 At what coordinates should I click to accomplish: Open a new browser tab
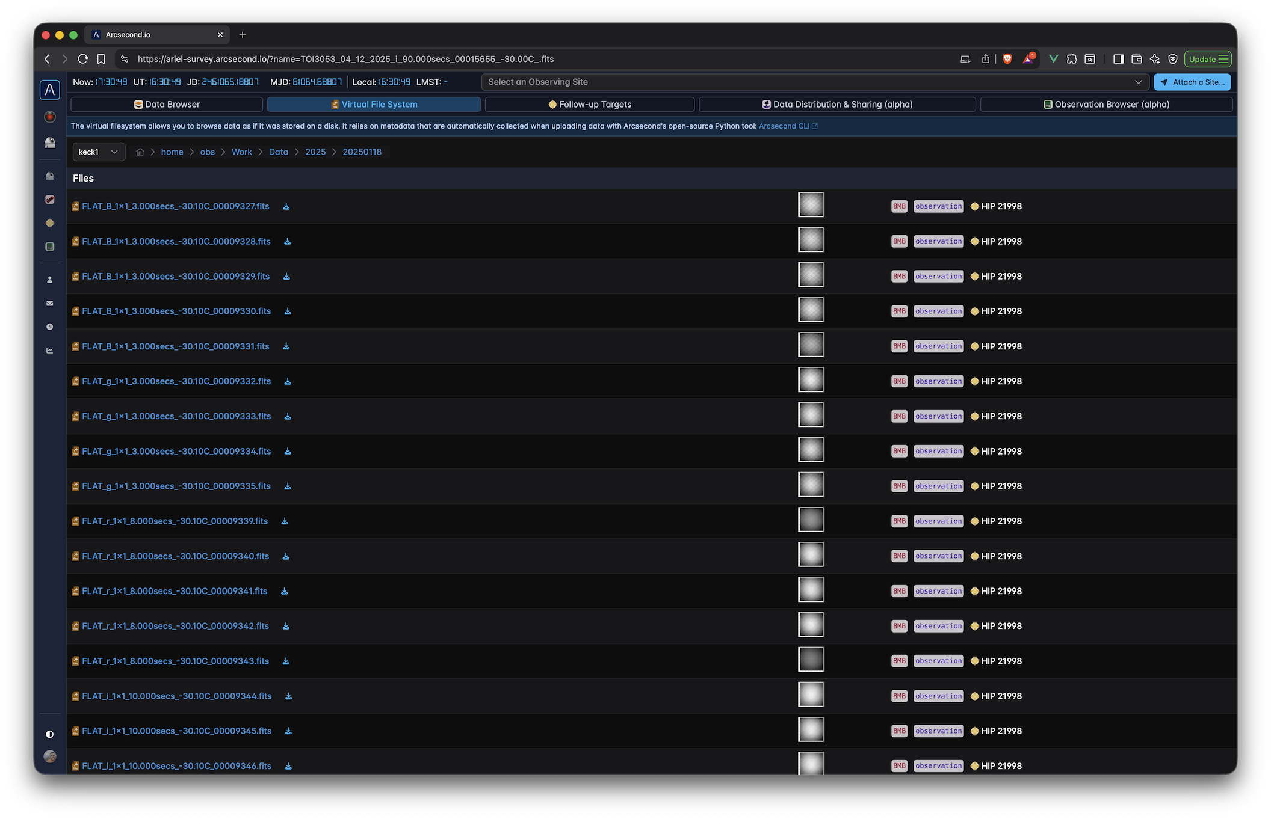tap(243, 35)
